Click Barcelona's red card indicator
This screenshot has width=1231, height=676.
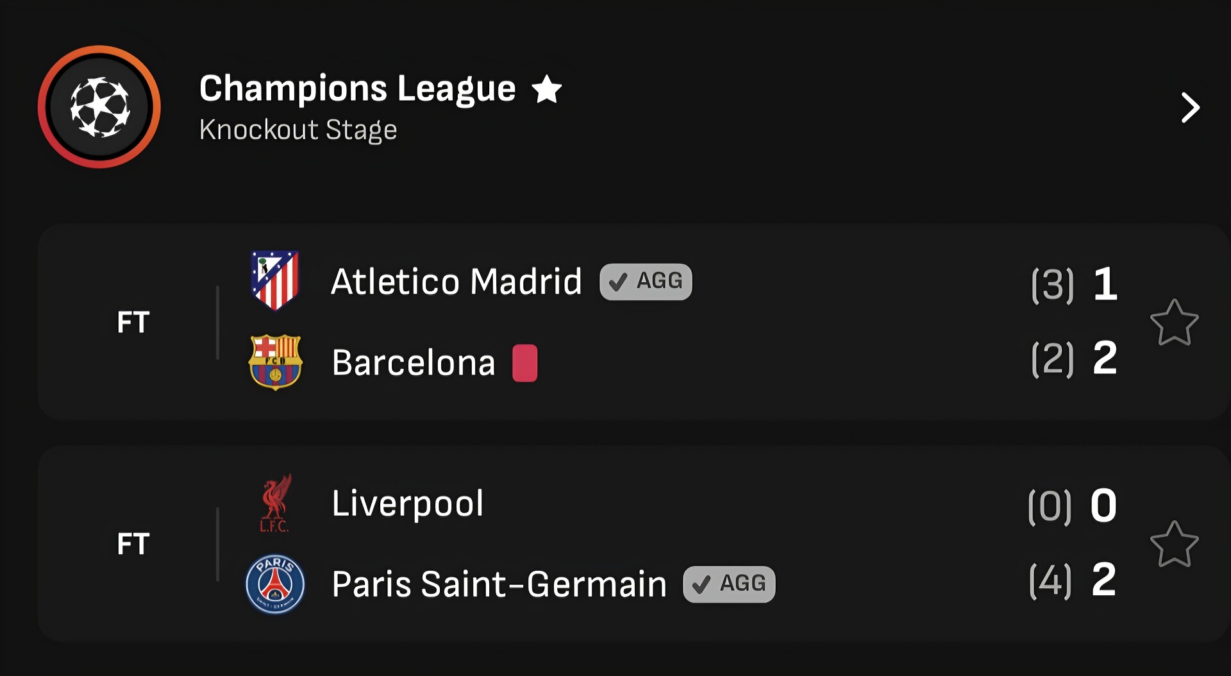[x=524, y=363]
